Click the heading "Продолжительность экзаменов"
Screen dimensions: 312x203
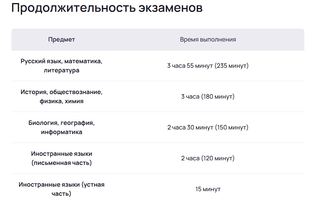tap(107, 8)
